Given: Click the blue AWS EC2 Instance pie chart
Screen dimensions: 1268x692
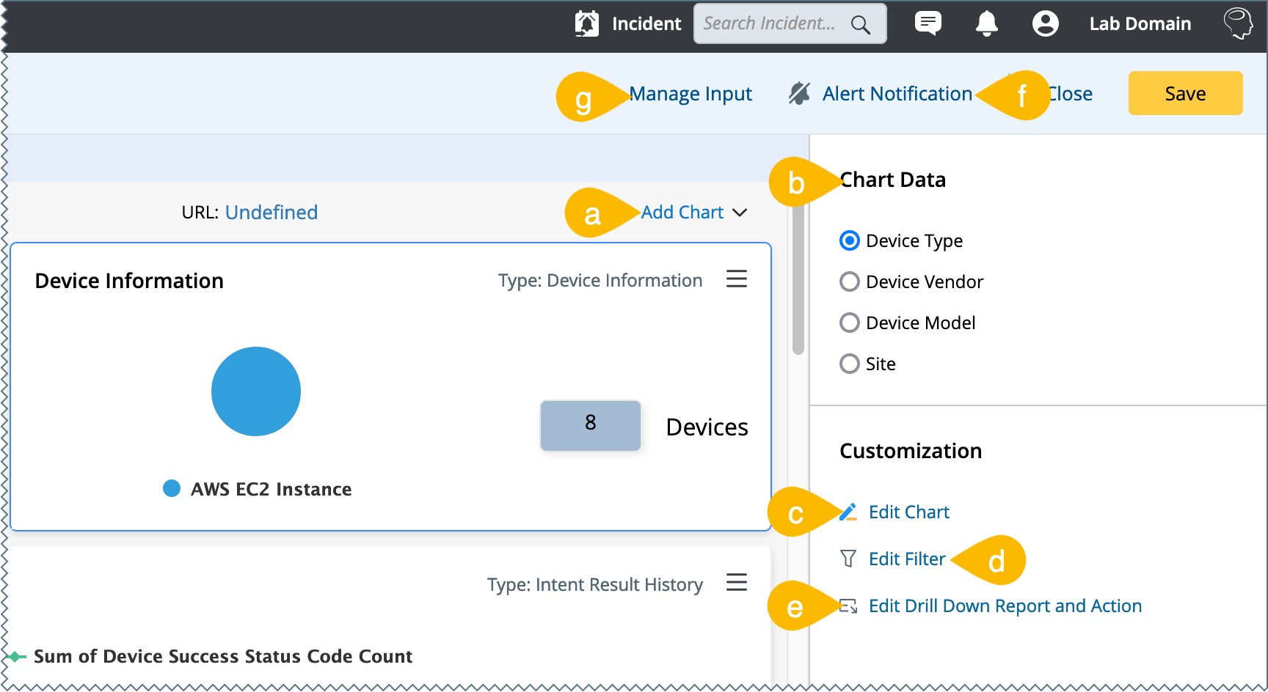Looking at the screenshot, I should pos(256,391).
